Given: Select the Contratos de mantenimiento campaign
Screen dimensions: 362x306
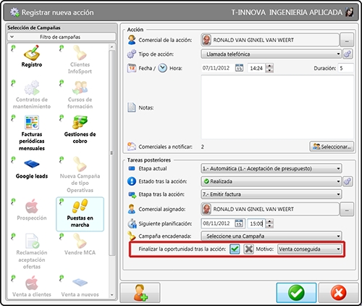Looking at the screenshot, I should (32, 94).
